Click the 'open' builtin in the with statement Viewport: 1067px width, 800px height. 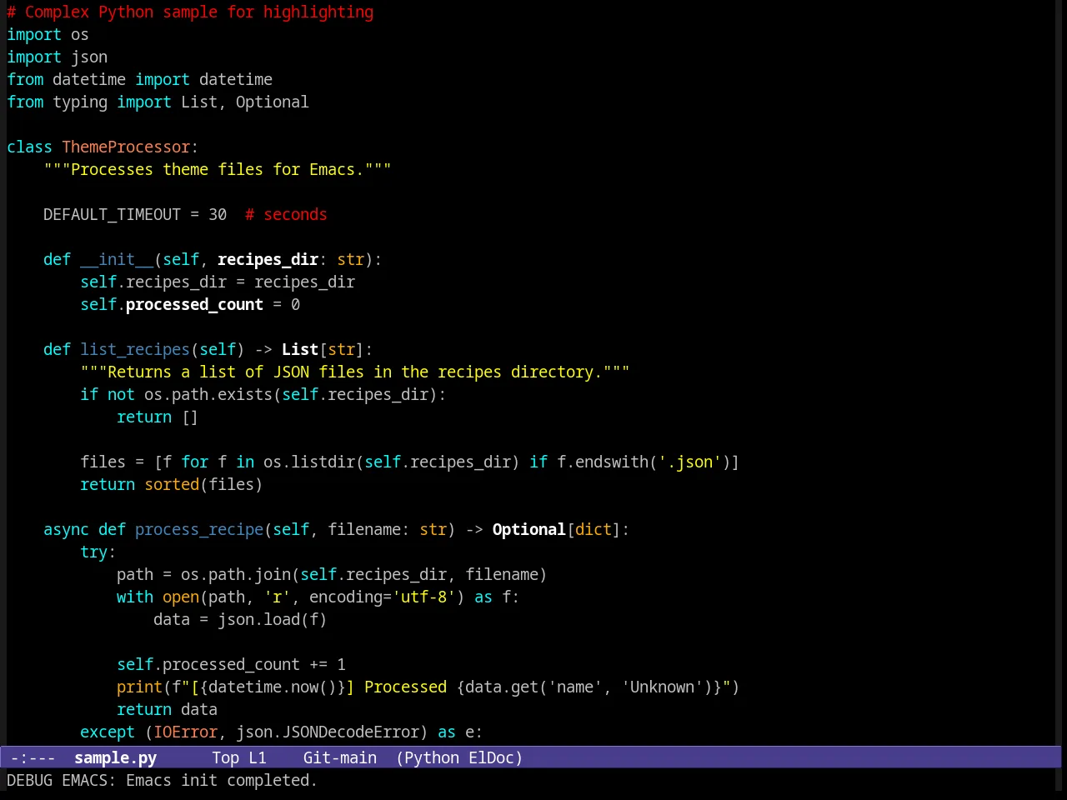click(x=181, y=597)
